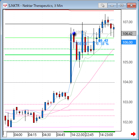The height and width of the screenshot is (140, 139).
Task: Click the small box at bottom-left corner
Action: click(x=5, y=134)
